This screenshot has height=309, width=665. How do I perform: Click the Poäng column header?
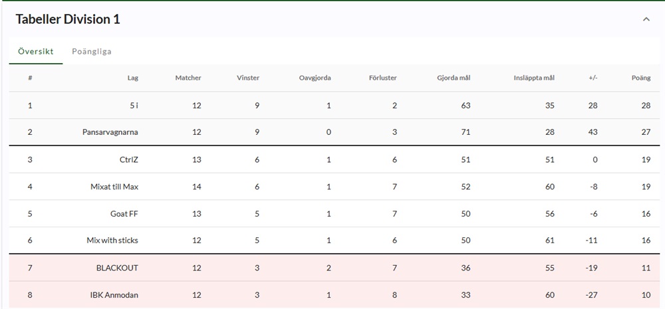point(641,78)
